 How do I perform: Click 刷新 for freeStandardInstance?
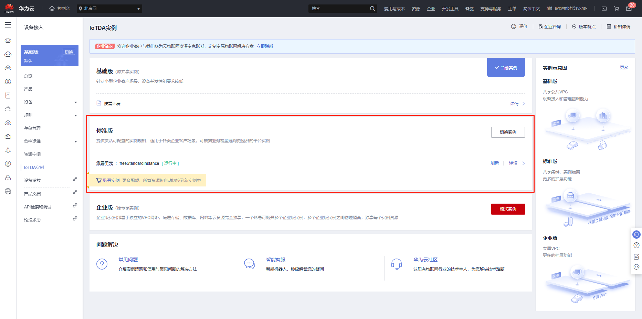pyautogui.click(x=495, y=163)
